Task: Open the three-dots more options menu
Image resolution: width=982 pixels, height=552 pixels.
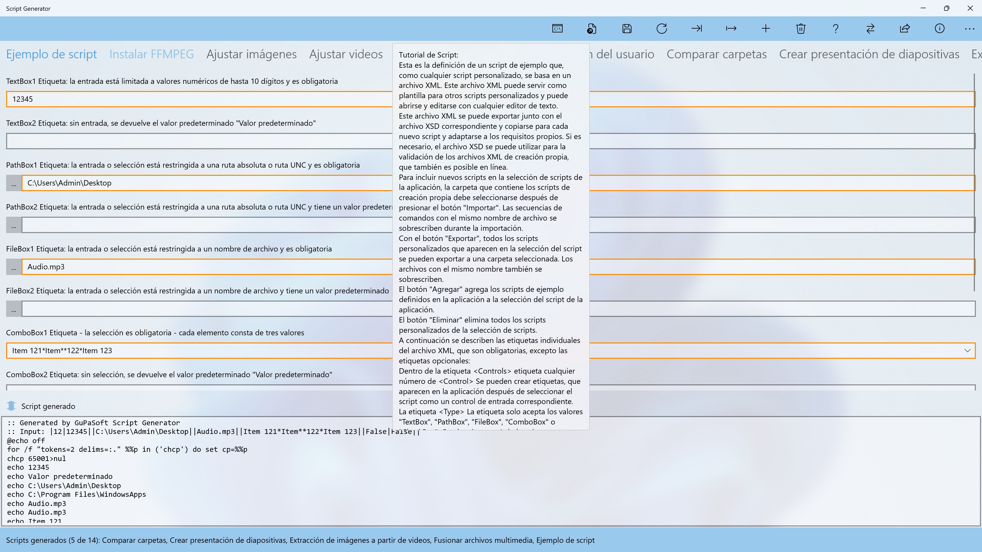Action: [x=969, y=29]
